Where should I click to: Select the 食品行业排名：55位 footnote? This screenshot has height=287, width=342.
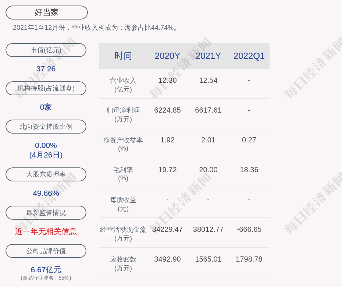[46, 278]
